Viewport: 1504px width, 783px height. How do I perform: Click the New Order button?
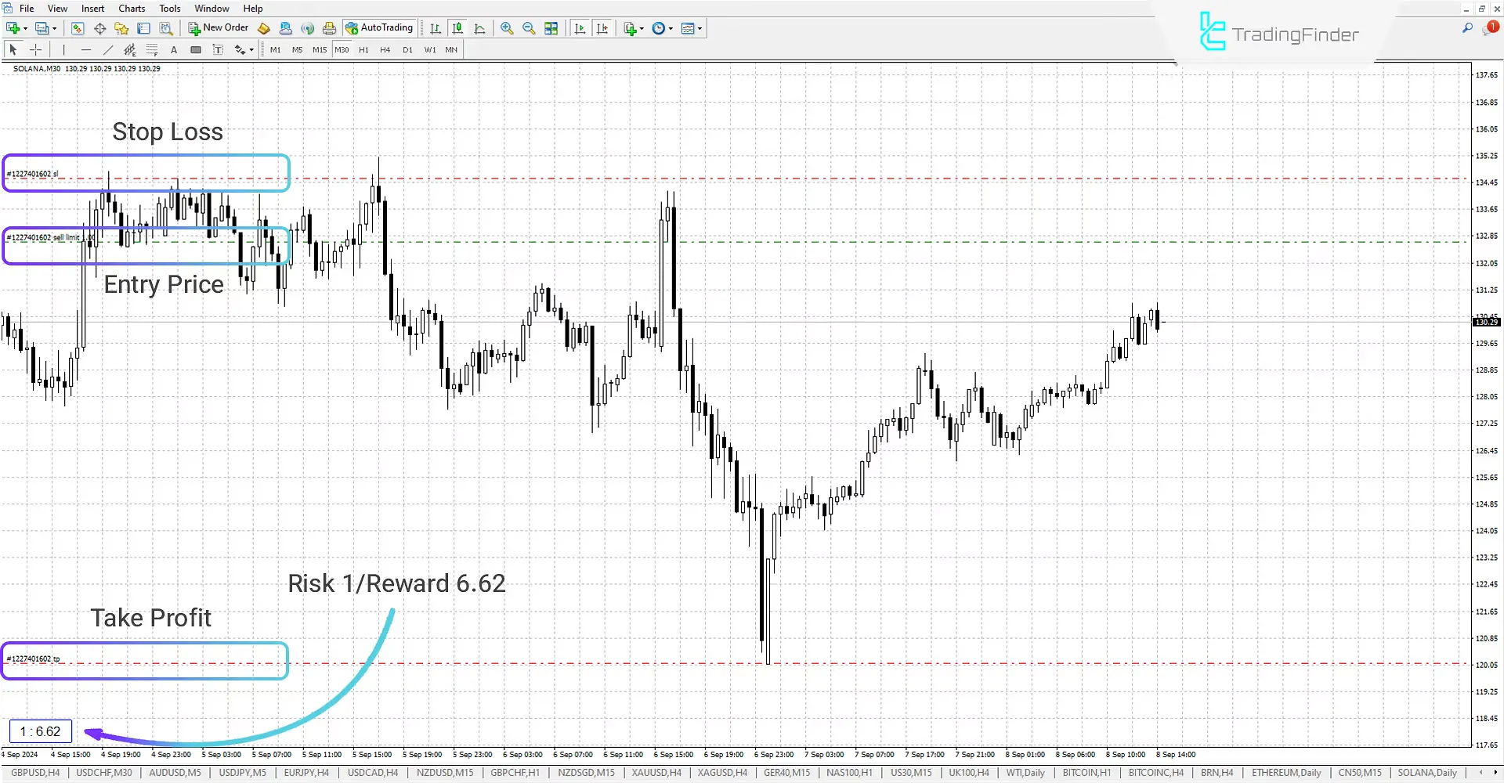(x=219, y=28)
